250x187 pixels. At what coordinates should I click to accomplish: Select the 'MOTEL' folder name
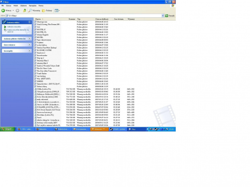coord(40,37)
